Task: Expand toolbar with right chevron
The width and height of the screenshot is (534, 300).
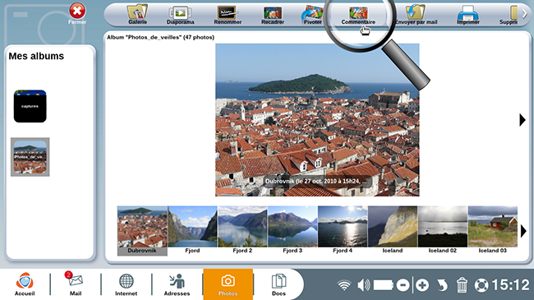Action: [525, 14]
